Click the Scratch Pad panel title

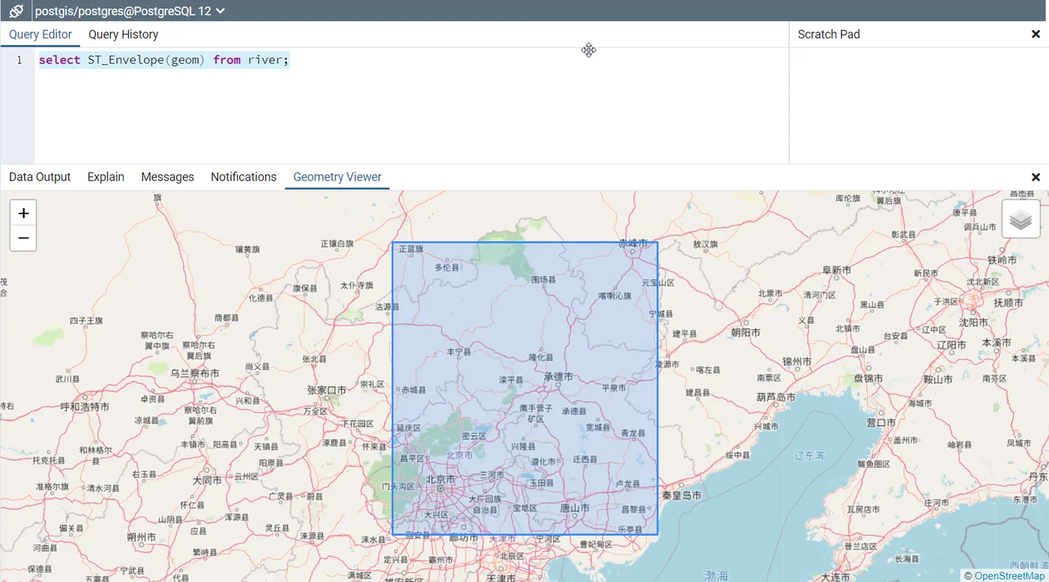[829, 34]
